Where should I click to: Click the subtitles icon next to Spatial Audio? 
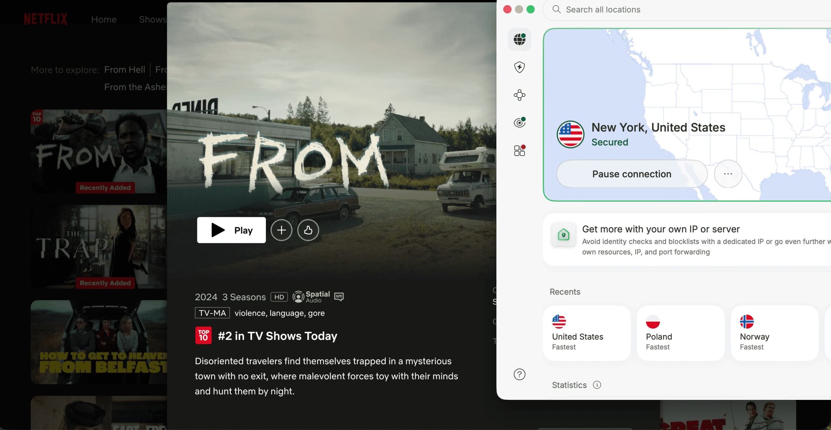click(339, 297)
